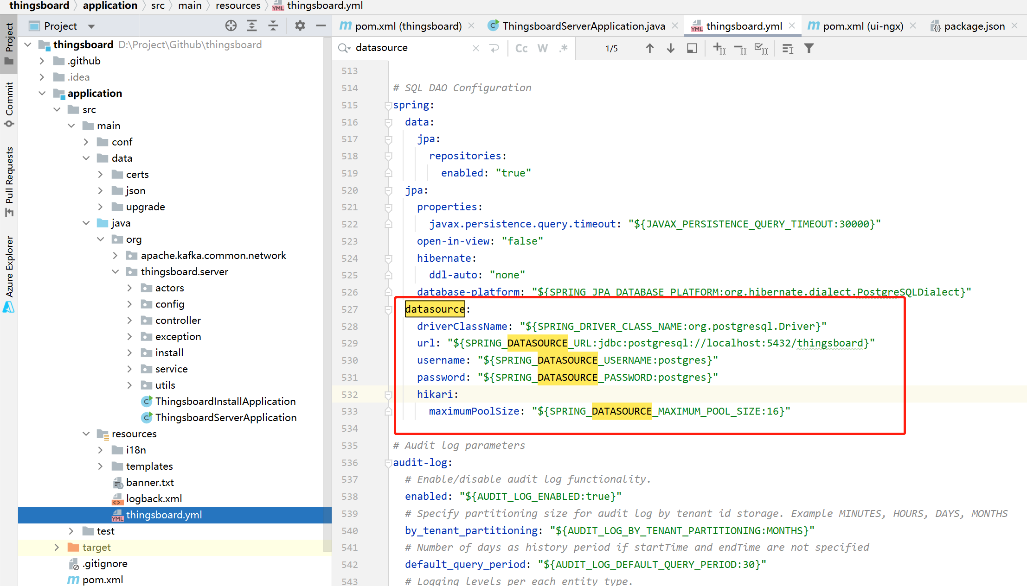
Task: Click line number 529 in gutter
Action: [x=350, y=343]
